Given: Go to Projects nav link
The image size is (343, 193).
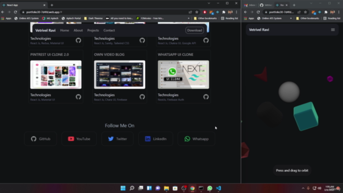Looking at the screenshot, I should point(93,31).
